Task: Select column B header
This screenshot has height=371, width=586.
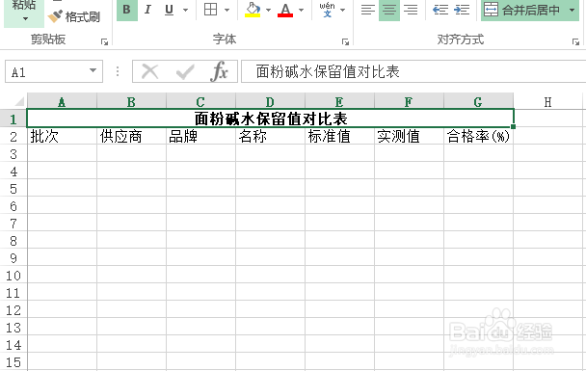Action: click(131, 101)
